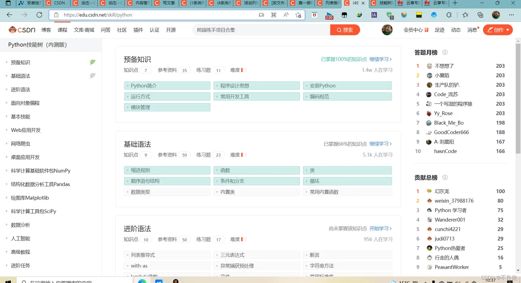Click 继续学习 link in 预备知识 card
Image resolution: width=521 pixels, height=283 pixels.
[380, 59]
